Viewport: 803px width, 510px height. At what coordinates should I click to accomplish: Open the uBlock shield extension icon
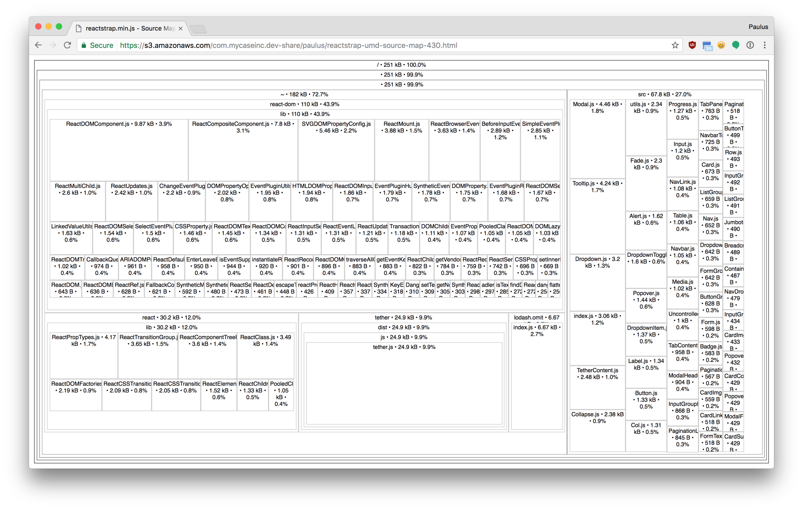point(692,45)
